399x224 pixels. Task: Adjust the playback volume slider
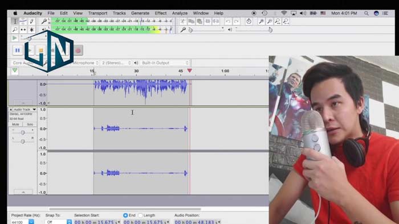(x=254, y=30)
